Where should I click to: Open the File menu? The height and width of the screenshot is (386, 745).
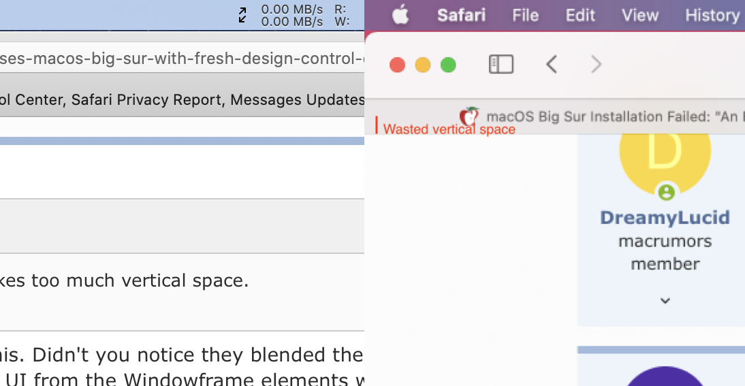[x=525, y=15]
